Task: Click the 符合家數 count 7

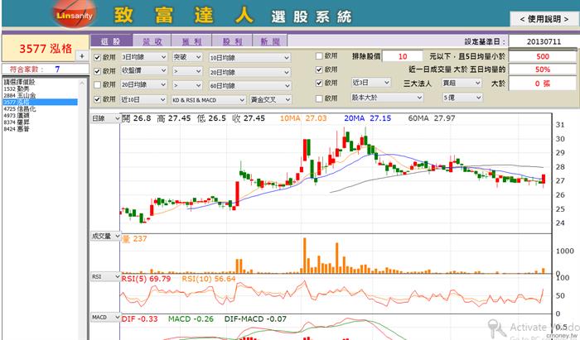Action: pyautogui.click(x=57, y=69)
